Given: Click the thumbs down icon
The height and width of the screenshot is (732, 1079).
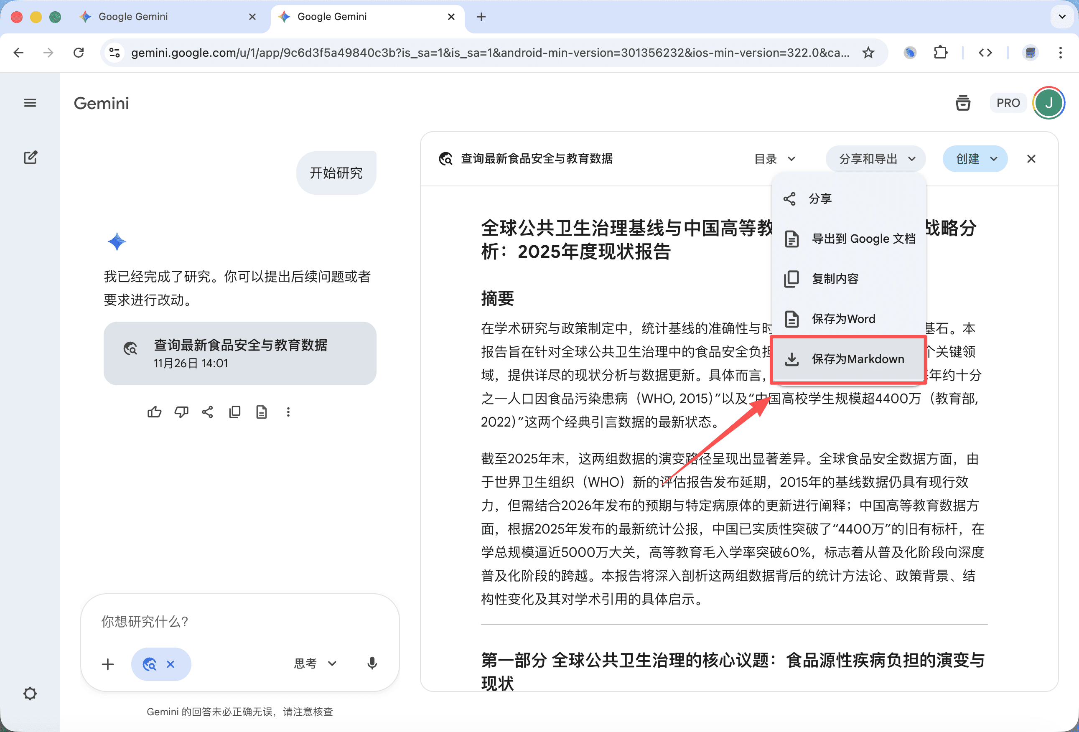Looking at the screenshot, I should 181,412.
